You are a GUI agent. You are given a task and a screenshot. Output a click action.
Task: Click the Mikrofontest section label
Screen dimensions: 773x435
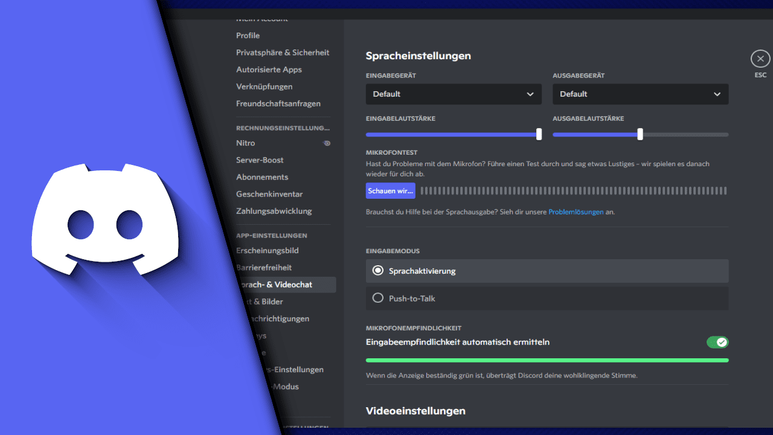[x=392, y=153]
